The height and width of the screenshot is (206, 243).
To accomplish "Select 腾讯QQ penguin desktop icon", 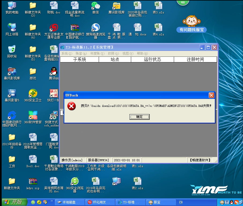I will coord(54,73).
